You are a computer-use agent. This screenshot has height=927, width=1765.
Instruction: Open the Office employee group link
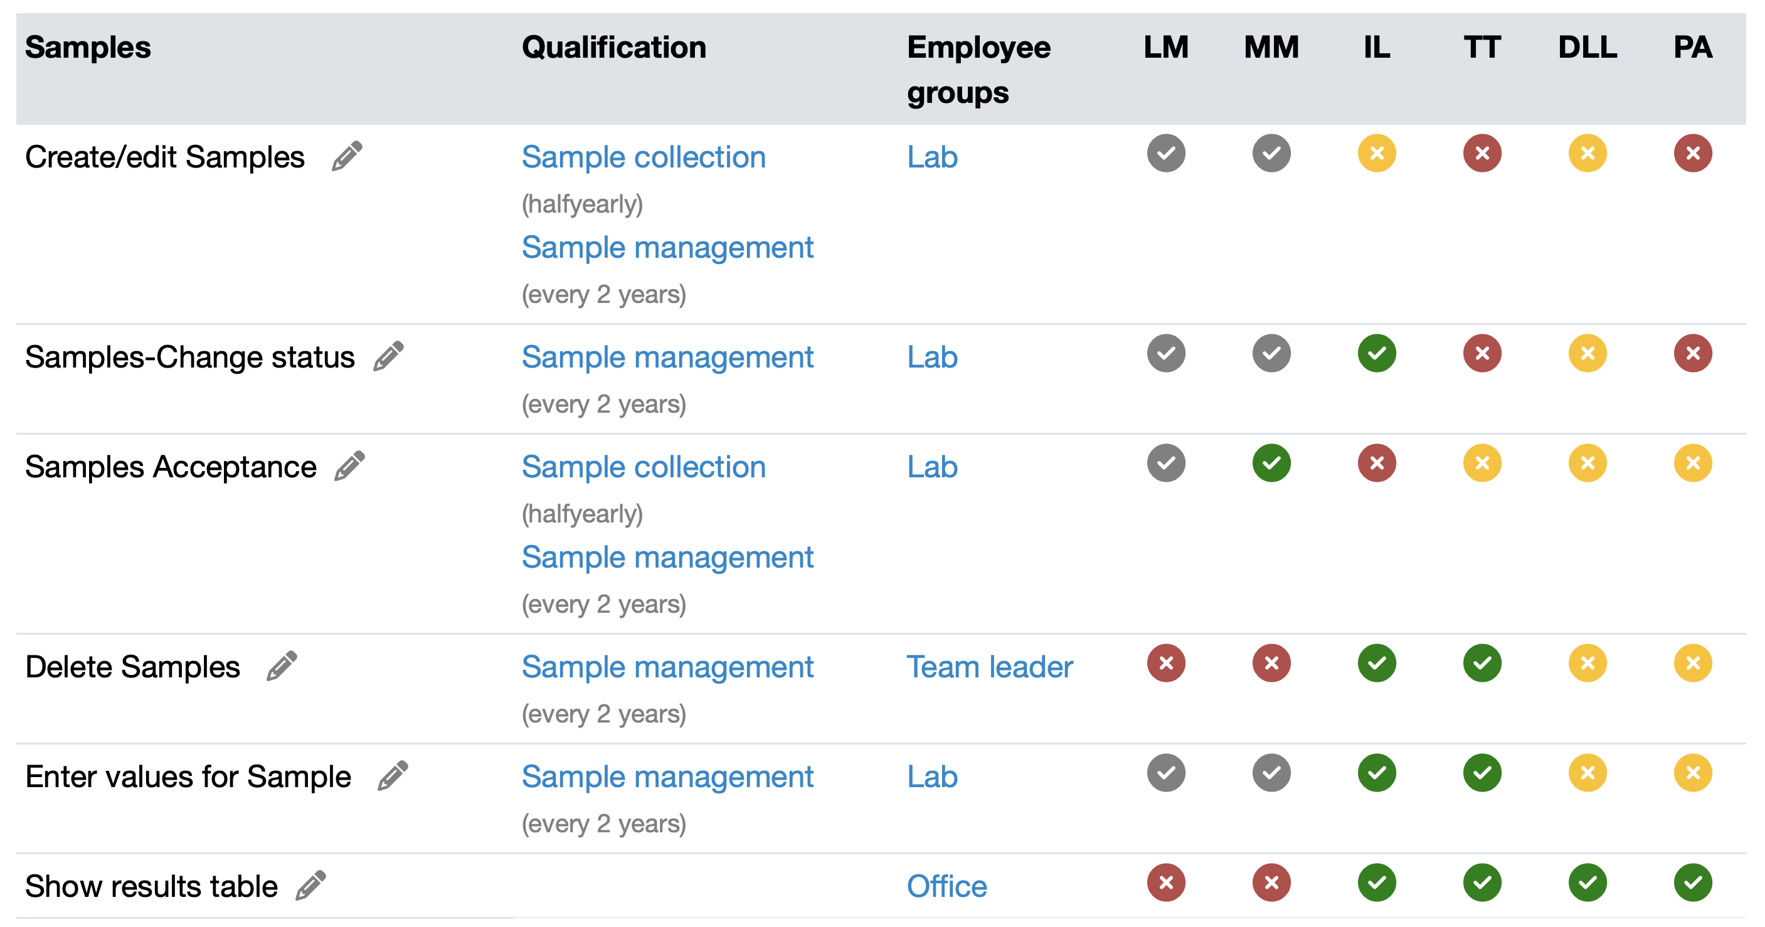coord(947,887)
